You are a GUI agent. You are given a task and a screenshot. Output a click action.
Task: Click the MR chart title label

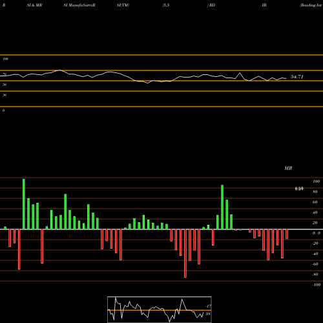click(288, 168)
